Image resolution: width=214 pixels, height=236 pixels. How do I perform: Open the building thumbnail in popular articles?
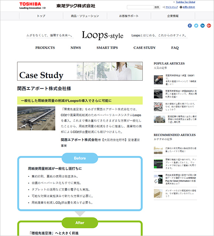click(159, 119)
